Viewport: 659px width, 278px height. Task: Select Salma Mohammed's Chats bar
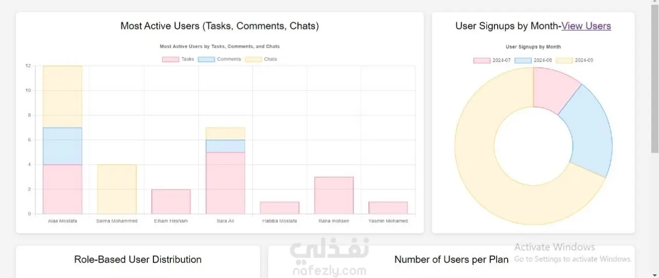point(117,189)
